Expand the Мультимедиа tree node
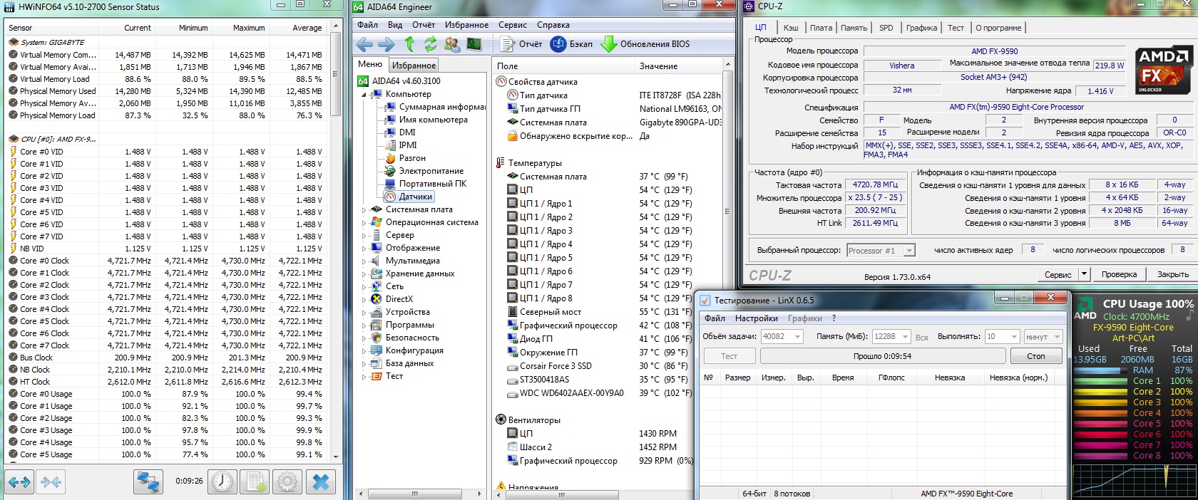Viewport: 1198px width, 500px height. coord(364,261)
